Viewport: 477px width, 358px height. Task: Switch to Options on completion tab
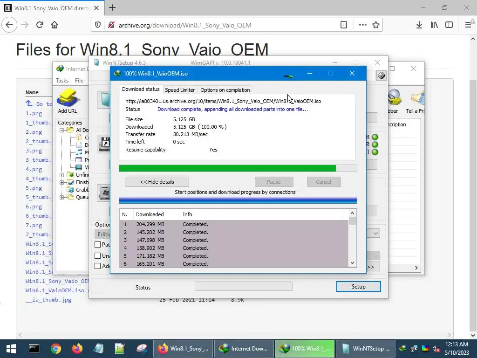pos(225,90)
